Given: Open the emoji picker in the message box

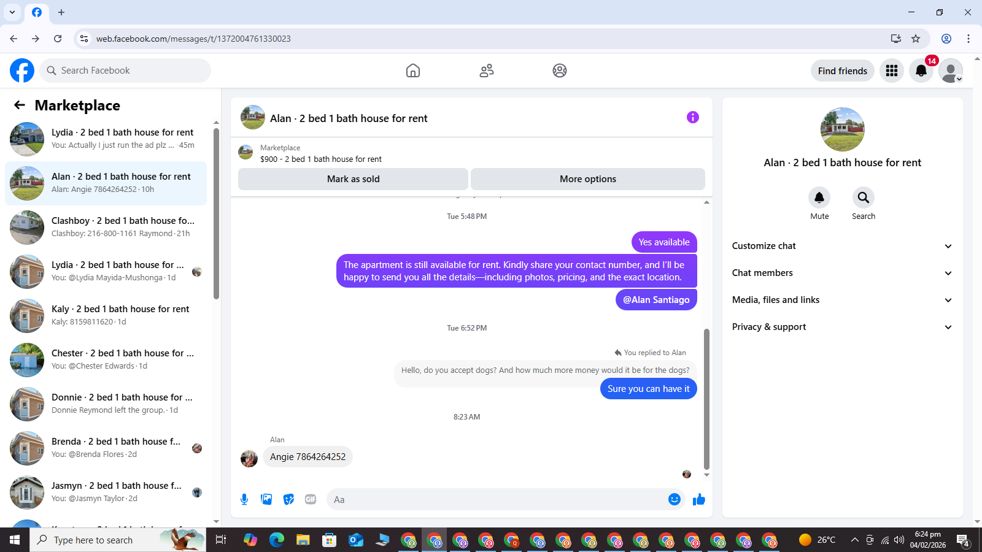Looking at the screenshot, I should [x=675, y=499].
